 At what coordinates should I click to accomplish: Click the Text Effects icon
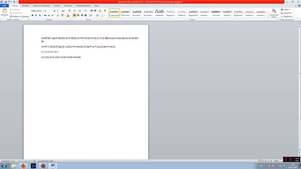click(x=57, y=15)
